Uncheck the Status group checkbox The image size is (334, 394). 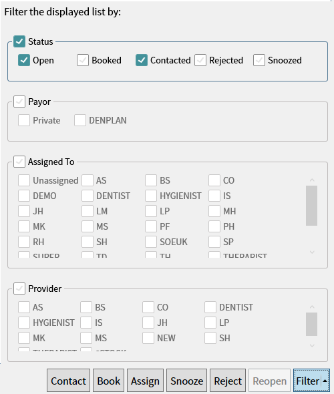tap(19, 41)
